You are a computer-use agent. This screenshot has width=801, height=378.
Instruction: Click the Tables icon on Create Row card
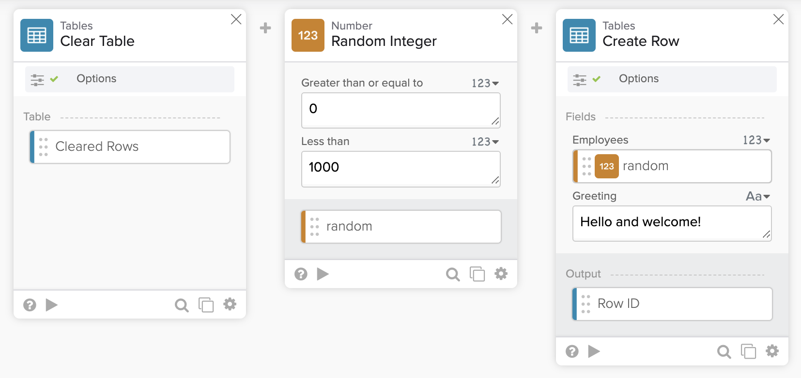[579, 35]
